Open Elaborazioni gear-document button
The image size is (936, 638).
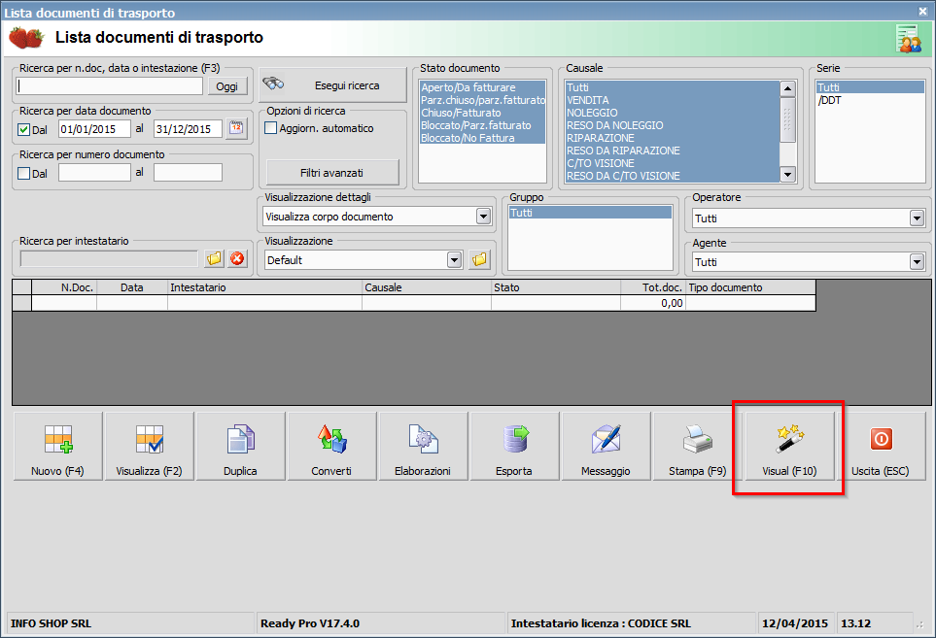tap(423, 446)
